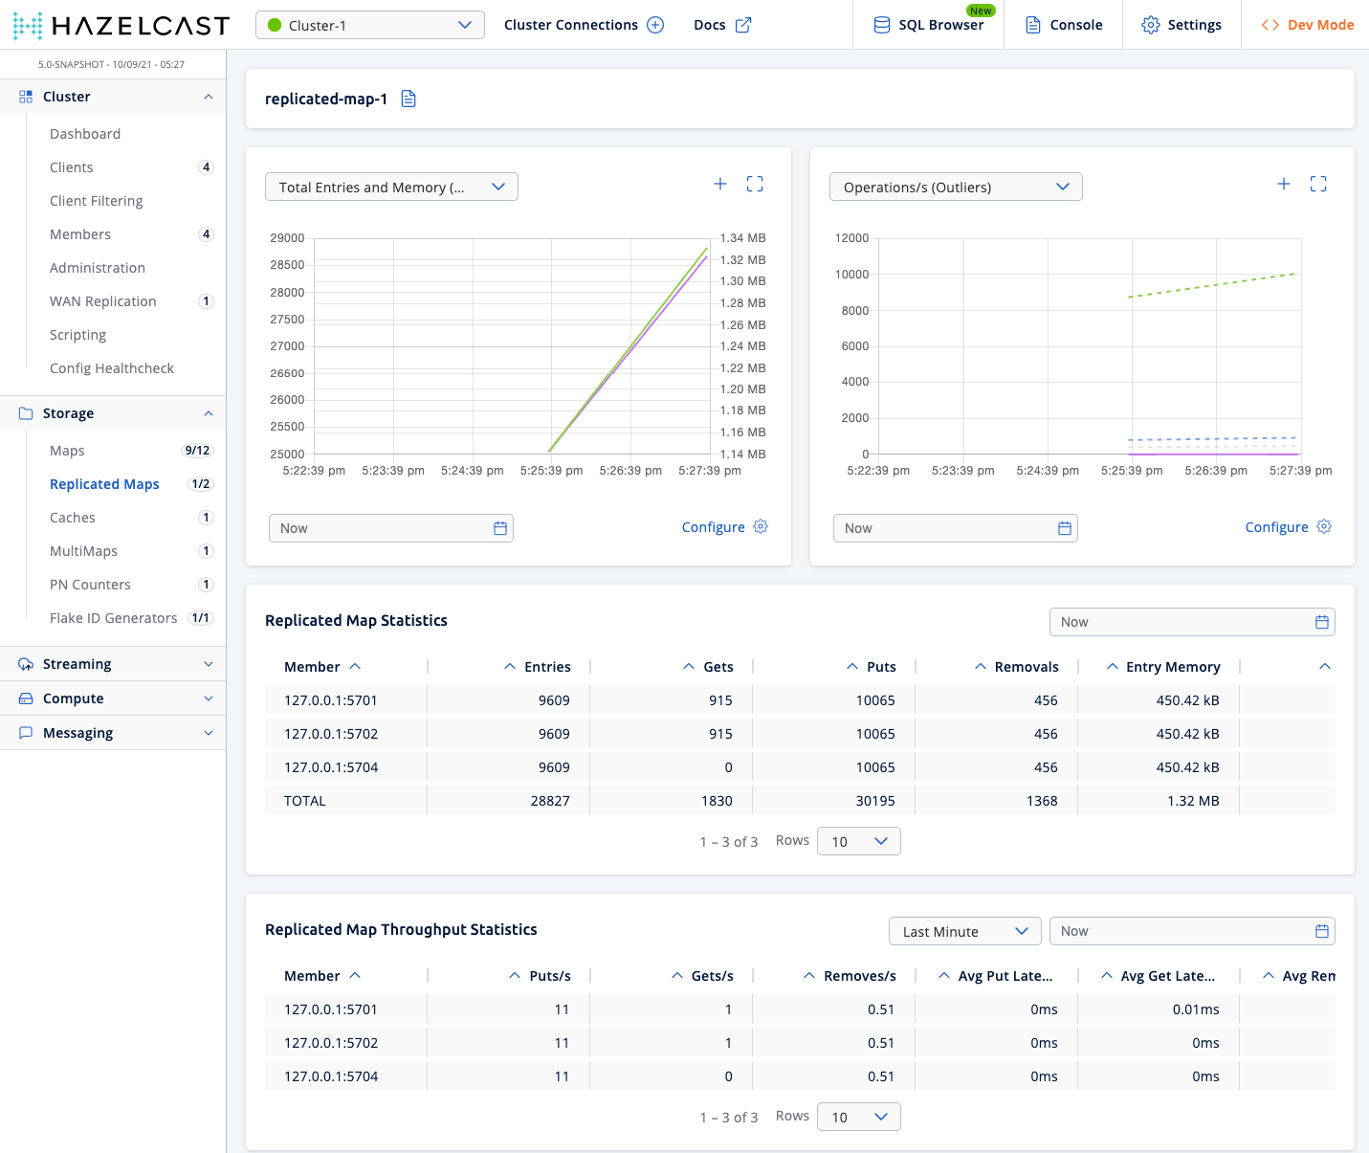Expand the Operations/s chart to fullscreen

pyautogui.click(x=1318, y=184)
